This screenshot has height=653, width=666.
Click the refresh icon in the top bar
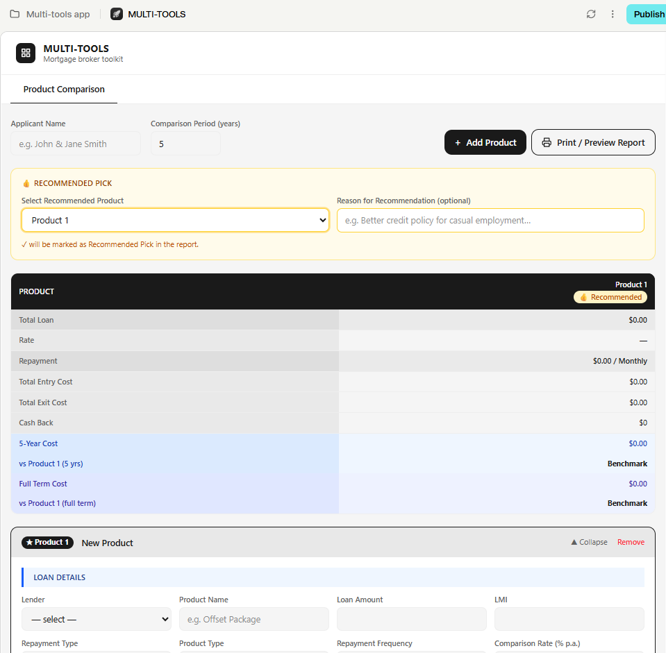pos(591,14)
